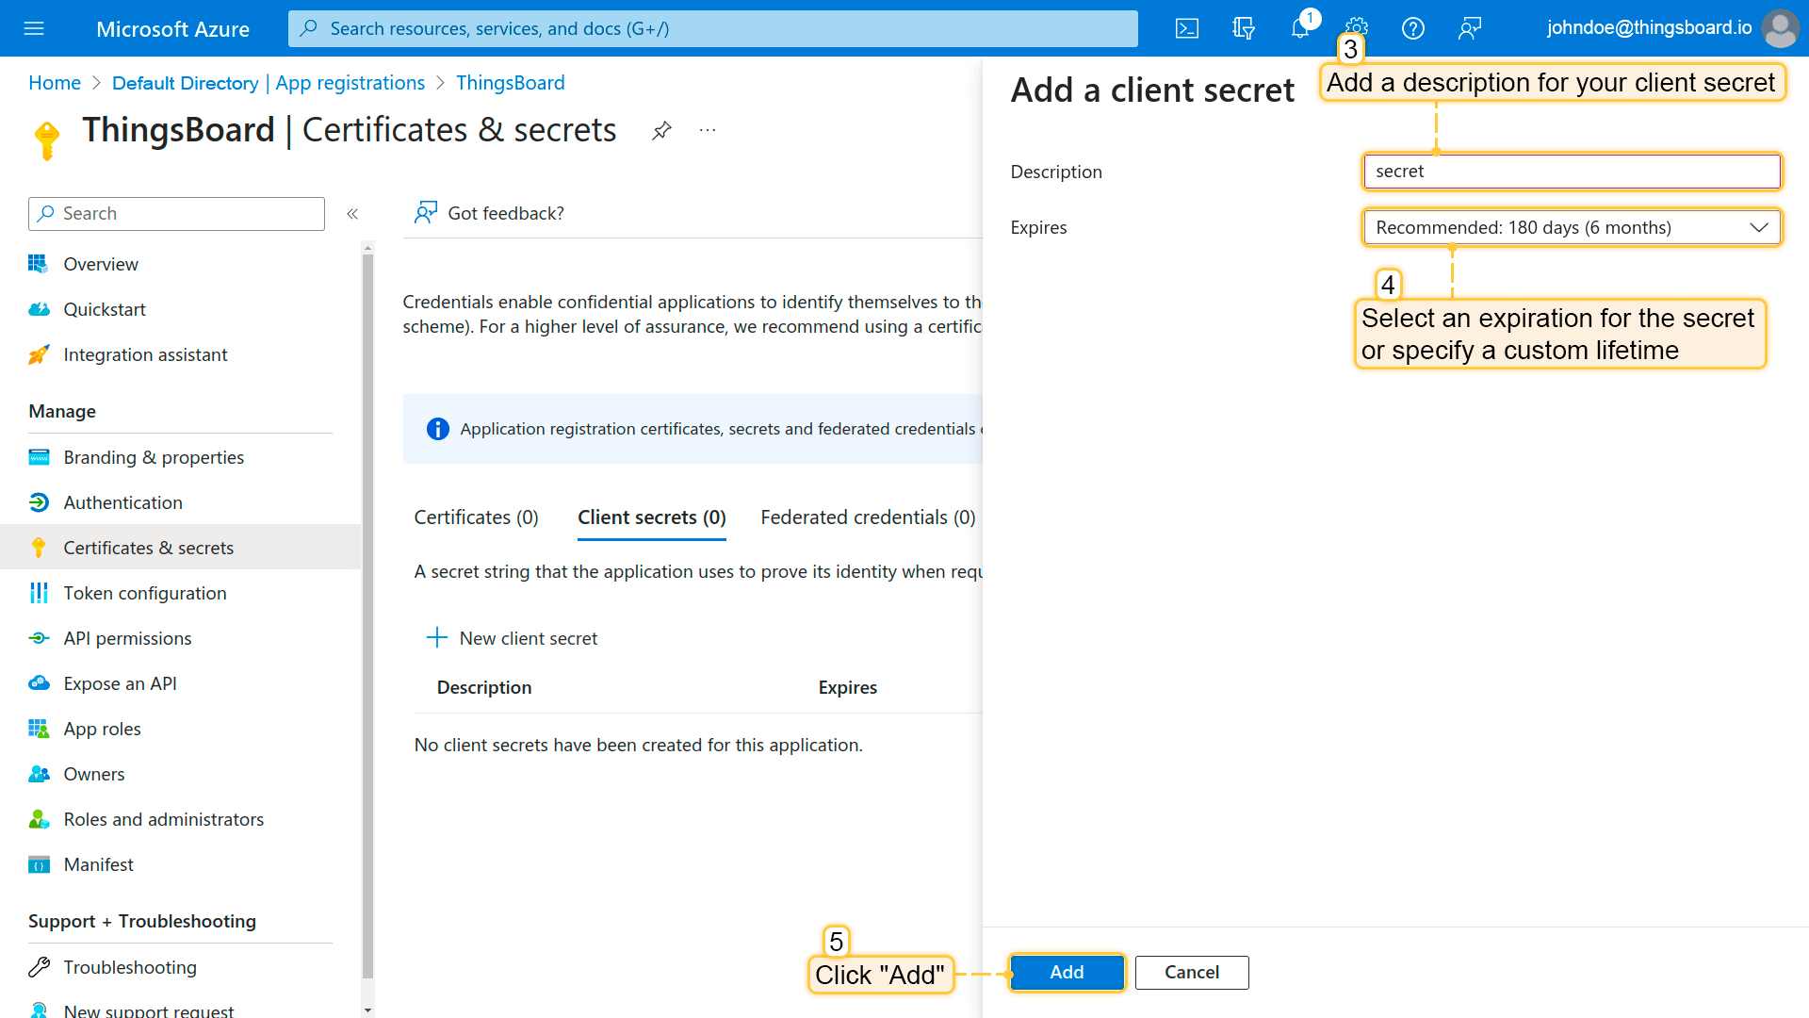
Task: Open the notifications bell
Action: coord(1300,28)
